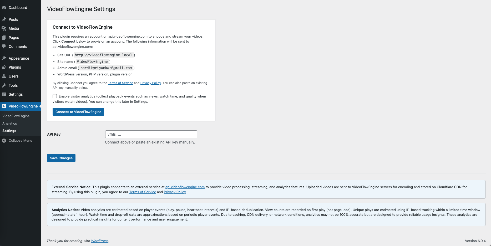Viewport: 491px width, 246px height.
Task: Click the Comments speech bubble icon
Action: [4, 47]
